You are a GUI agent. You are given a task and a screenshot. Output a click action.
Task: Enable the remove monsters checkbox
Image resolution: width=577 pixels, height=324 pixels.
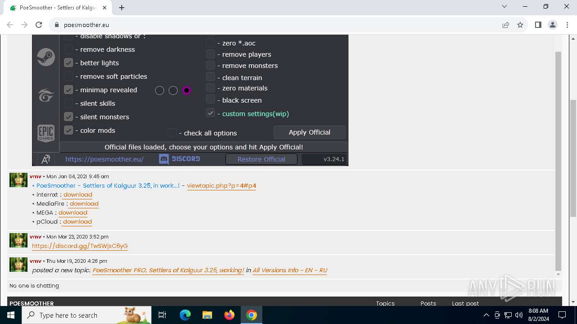(211, 65)
